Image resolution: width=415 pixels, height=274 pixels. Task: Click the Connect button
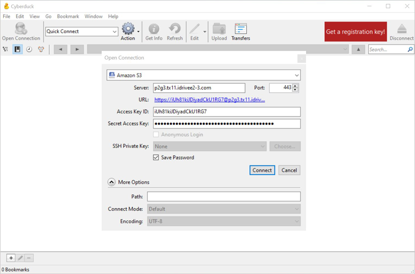(x=262, y=170)
